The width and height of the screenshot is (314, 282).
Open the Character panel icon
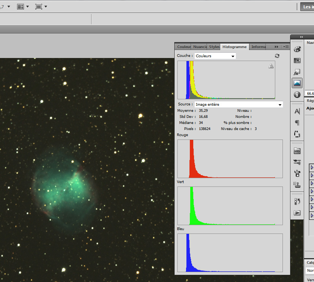(x=297, y=111)
